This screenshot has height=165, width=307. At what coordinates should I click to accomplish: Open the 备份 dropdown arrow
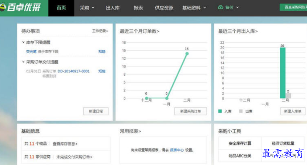(237, 7)
